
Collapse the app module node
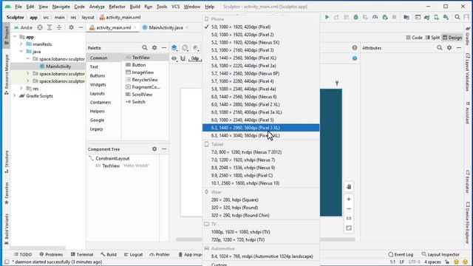click(x=15, y=37)
